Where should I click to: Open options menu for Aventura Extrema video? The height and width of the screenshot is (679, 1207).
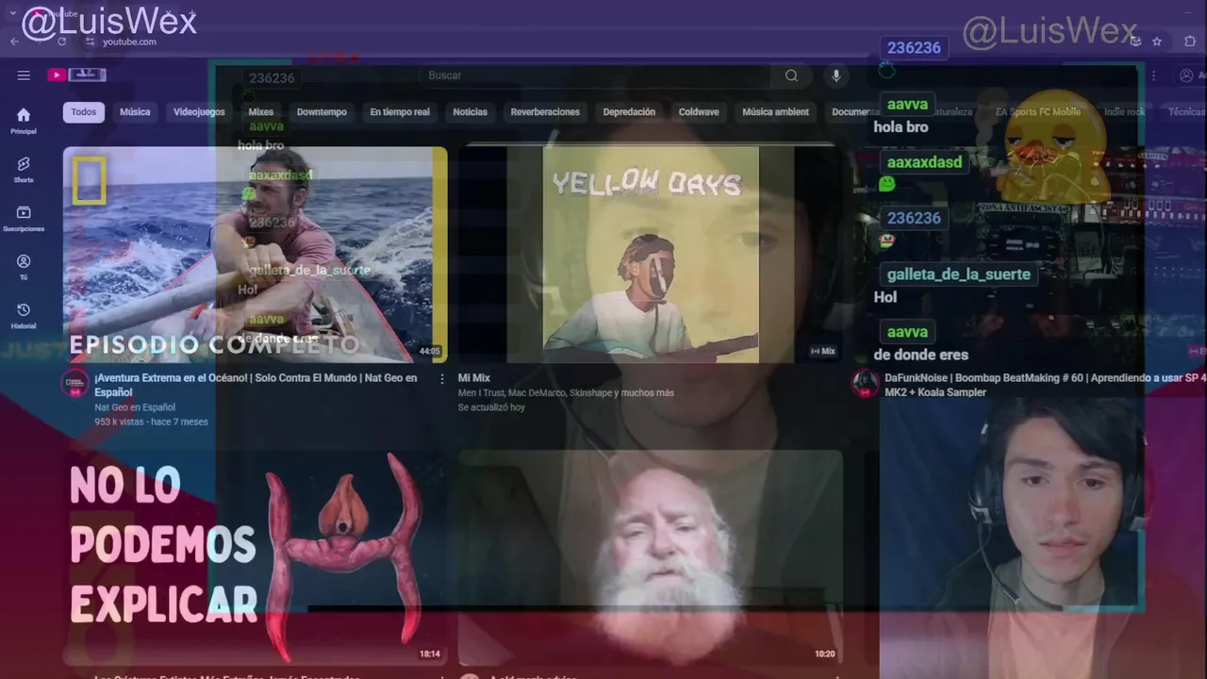click(x=441, y=378)
